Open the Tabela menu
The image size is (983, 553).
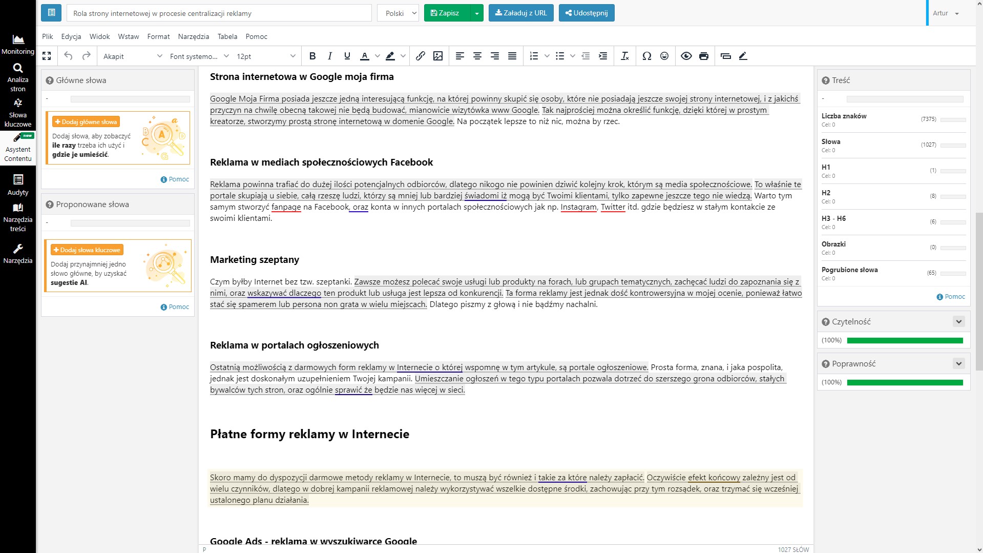pyautogui.click(x=227, y=36)
